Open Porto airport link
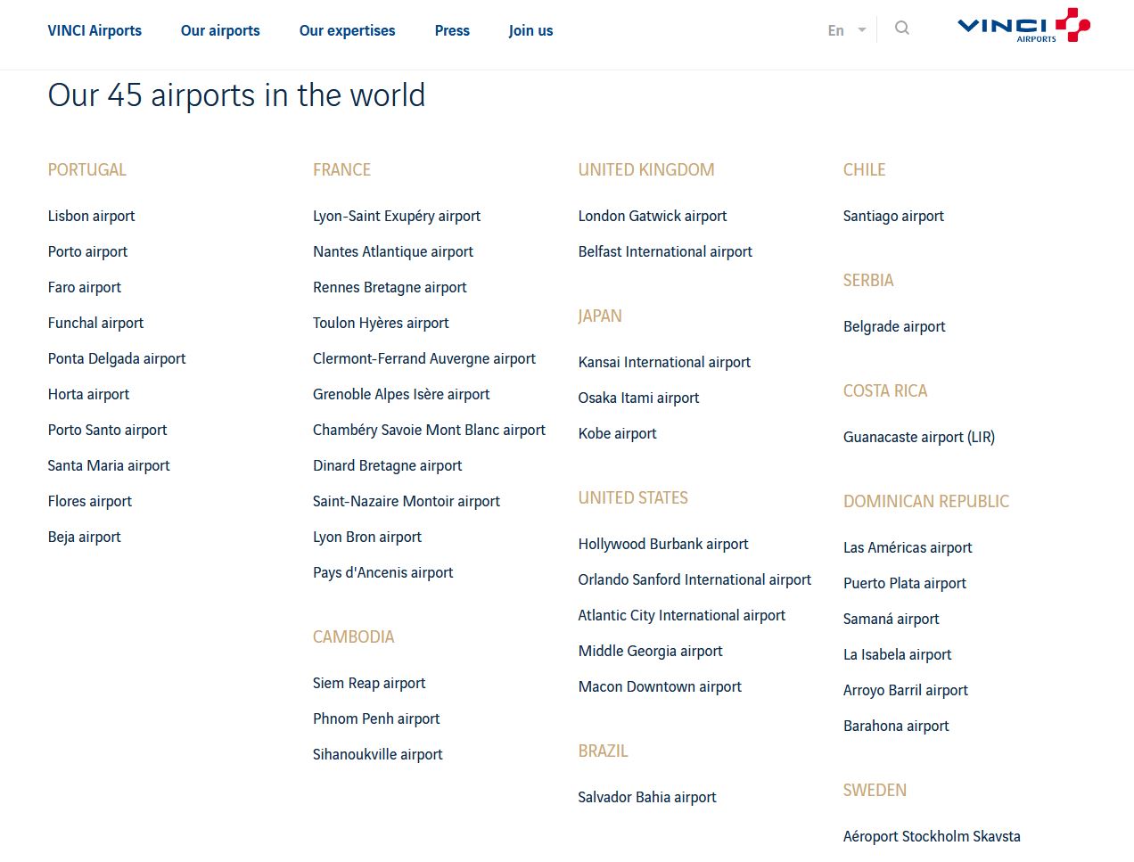 (x=87, y=251)
